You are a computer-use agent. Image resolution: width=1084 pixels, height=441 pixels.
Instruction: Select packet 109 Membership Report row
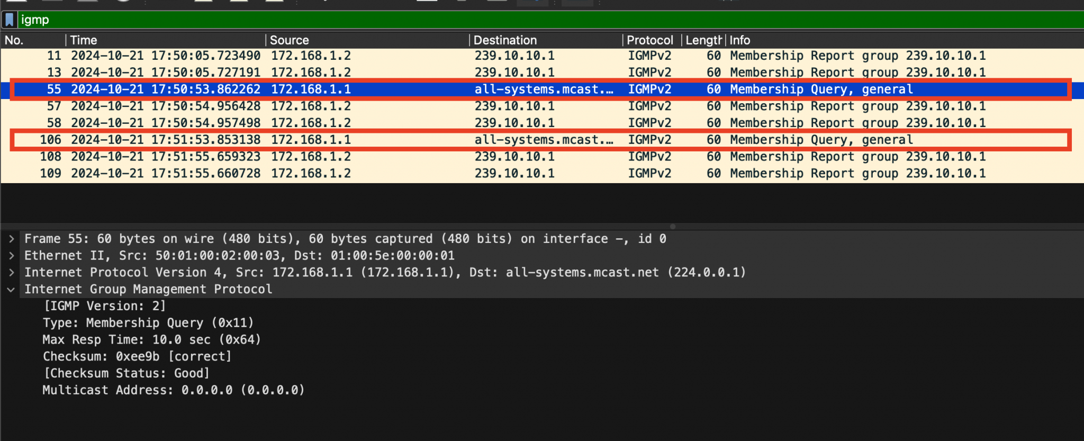click(x=318, y=174)
